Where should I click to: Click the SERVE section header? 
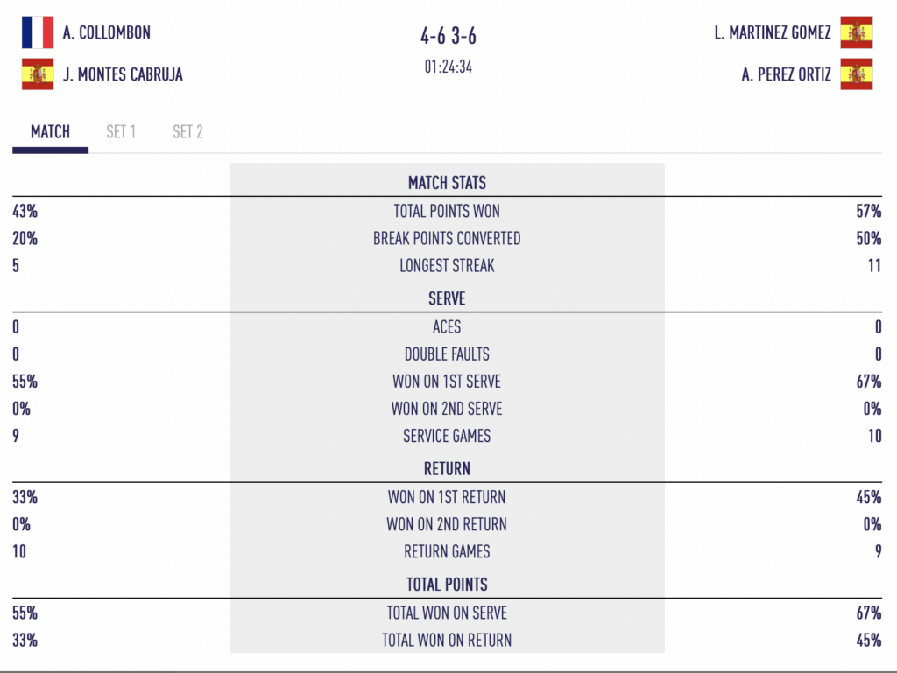click(448, 298)
